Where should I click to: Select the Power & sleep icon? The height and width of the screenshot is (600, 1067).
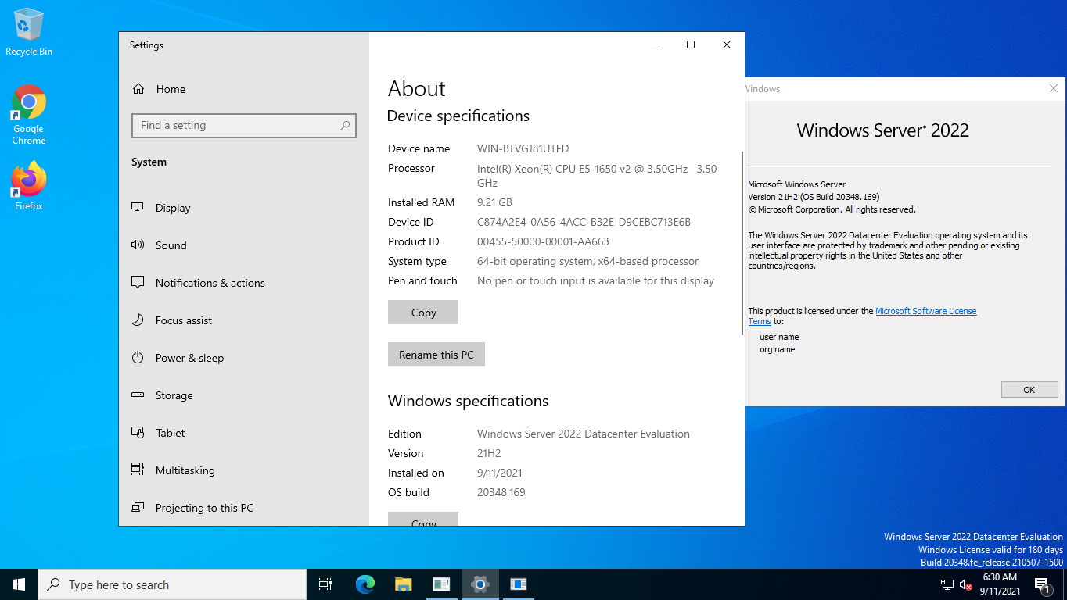tap(138, 358)
